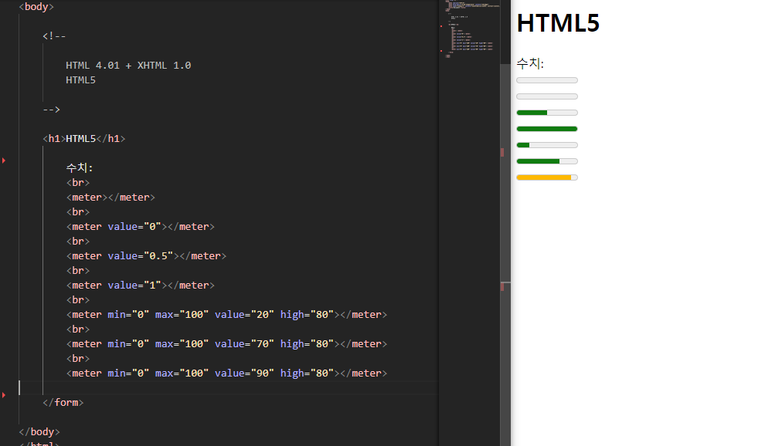Image resolution: width=765 pixels, height=446 pixels.
Task: Click the meter value="90" code line
Action: 227,373
